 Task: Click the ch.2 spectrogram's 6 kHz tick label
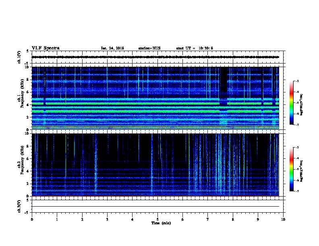coord(28,159)
